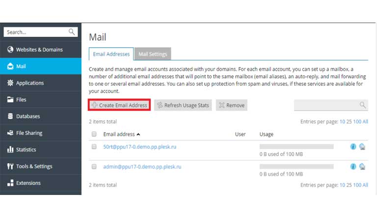Show All entries, bottom pager
The width and height of the screenshot is (377, 221).
tap(365, 185)
